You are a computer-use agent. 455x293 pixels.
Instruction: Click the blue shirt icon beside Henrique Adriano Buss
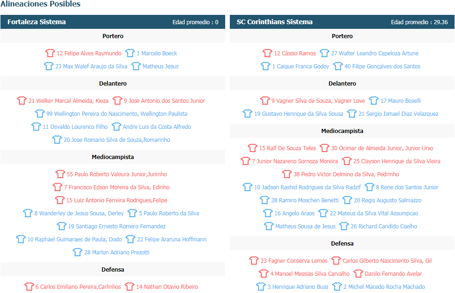click(261, 286)
